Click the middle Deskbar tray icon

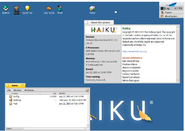165,8
